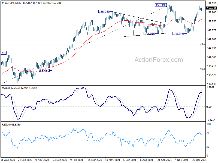
Task: Click the 148.940 price label
Action: 178,33
